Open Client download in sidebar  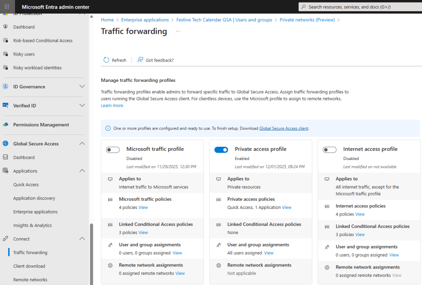29,266
